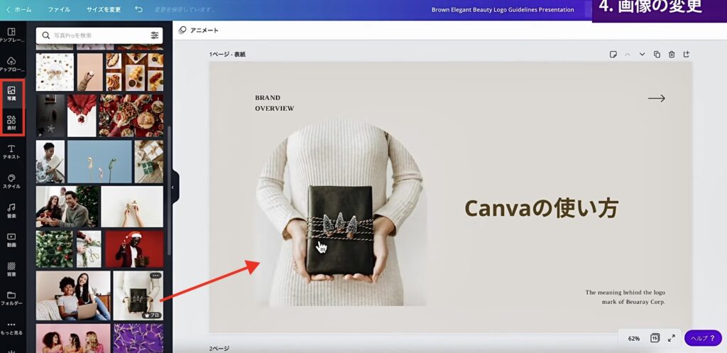Open the 背景 background sidebar tab
Screen dimensions: 727x353
[x=11, y=269]
